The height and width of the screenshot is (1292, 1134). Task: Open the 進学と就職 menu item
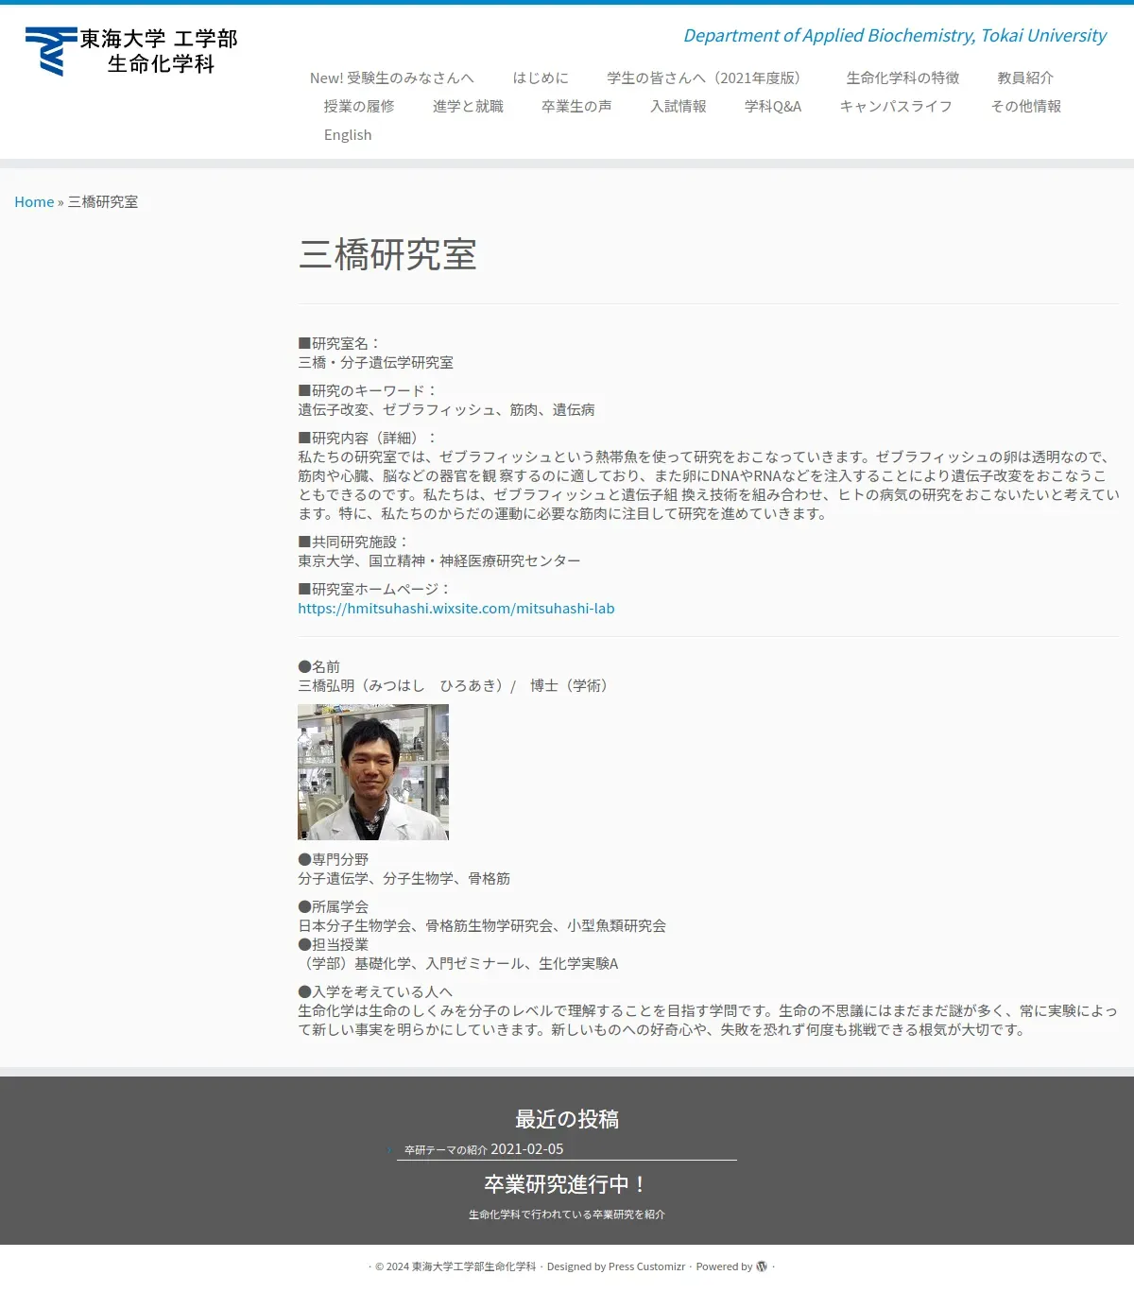(468, 107)
